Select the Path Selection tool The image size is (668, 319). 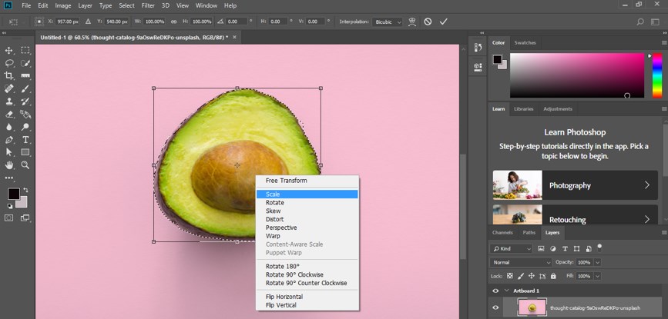pyautogui.click(x=8, y=152)
